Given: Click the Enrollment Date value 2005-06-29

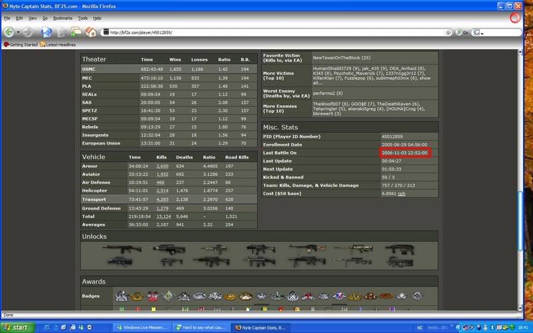Looking at the screenshot, I should point(404,145).
